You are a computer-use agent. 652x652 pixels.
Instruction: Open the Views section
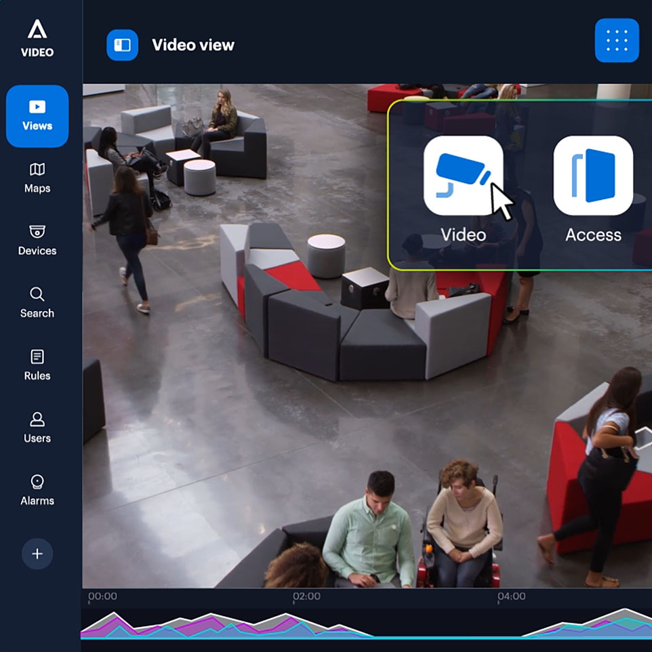37,116
